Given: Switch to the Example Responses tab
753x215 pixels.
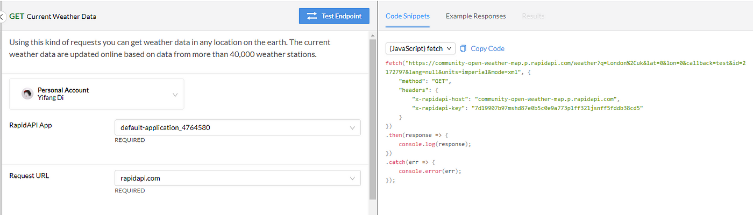Looking at the screenshot, I should pyautogui.click(x=475, y=16).
